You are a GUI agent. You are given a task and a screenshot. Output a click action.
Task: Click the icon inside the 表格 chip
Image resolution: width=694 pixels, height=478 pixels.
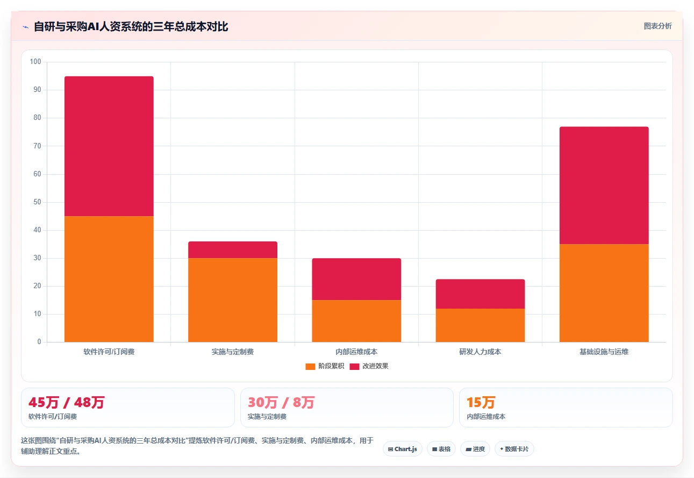[434, 449]
